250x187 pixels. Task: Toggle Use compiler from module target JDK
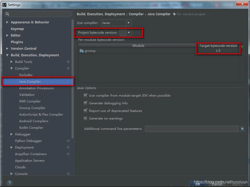pos(85,95)
